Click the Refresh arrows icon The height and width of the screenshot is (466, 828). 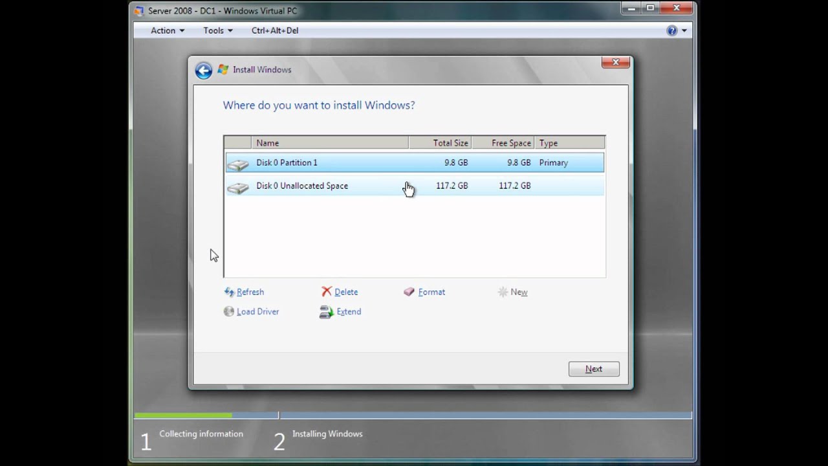point(229,292)
